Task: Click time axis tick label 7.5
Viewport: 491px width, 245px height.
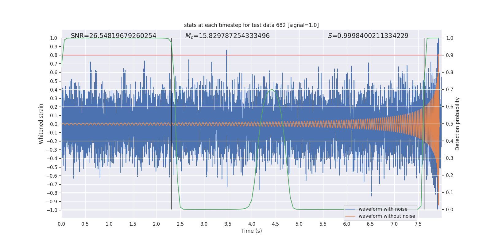Action: [418, 224]
